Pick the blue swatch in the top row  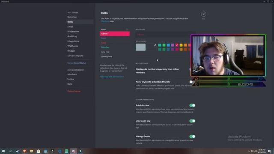(168, 45)
